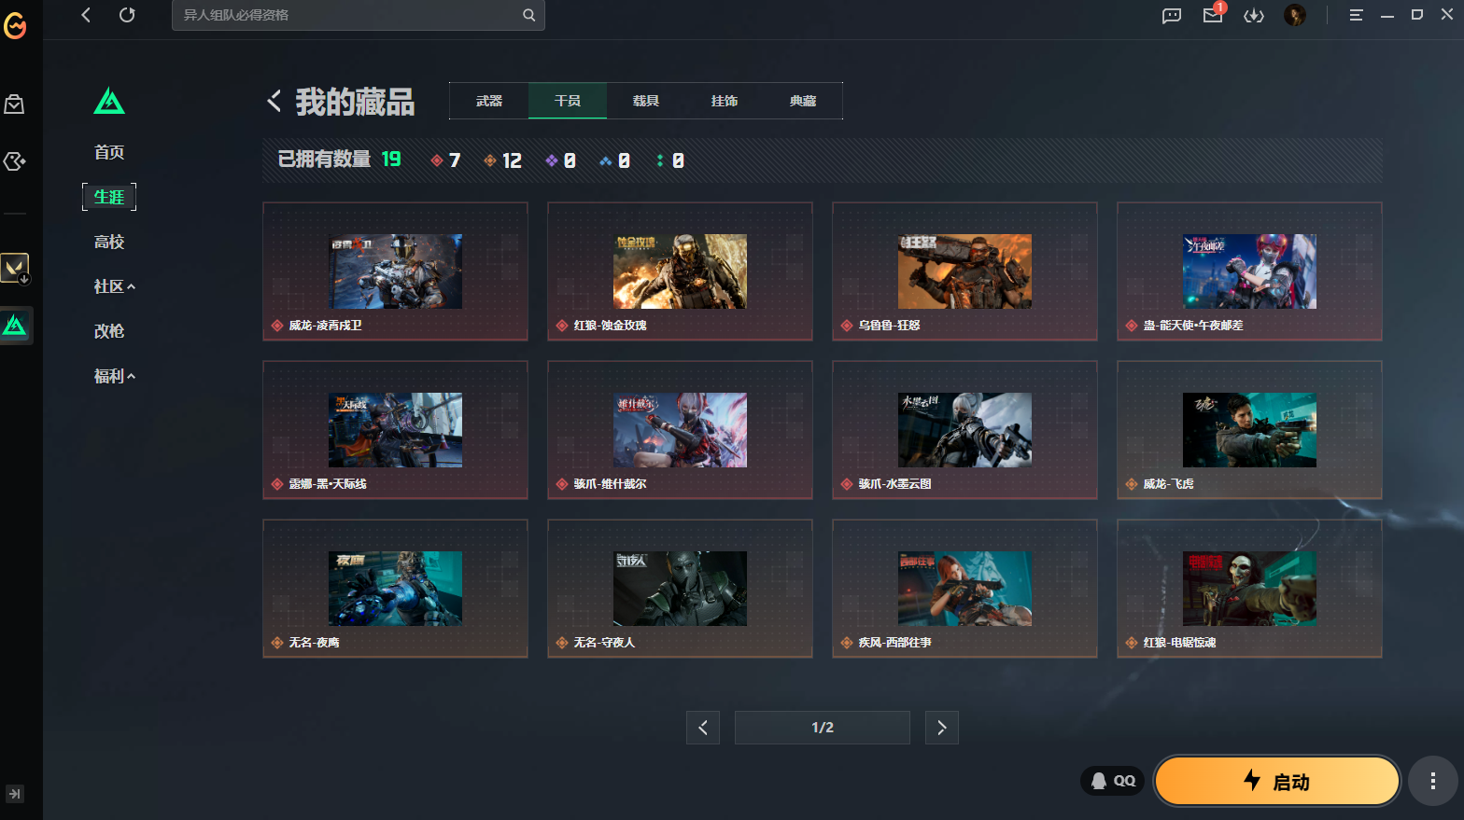Refresh the page with the reload icon
The image size is (1464, 820).
pos(127,15)
